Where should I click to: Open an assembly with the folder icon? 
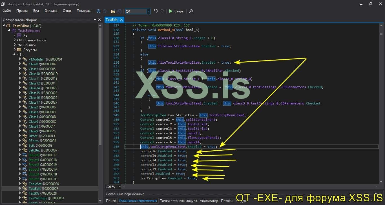(x=113, y=11)
